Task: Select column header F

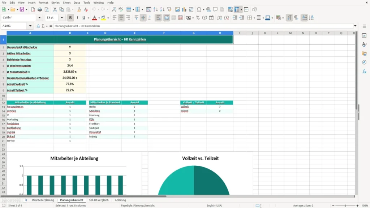Action: point(164,33)
